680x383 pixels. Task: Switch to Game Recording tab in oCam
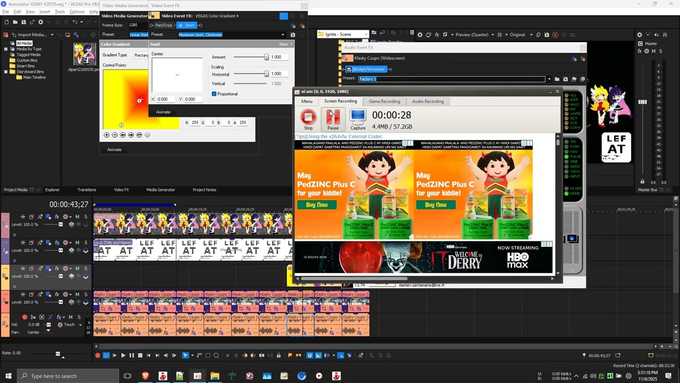coord(385,101)
